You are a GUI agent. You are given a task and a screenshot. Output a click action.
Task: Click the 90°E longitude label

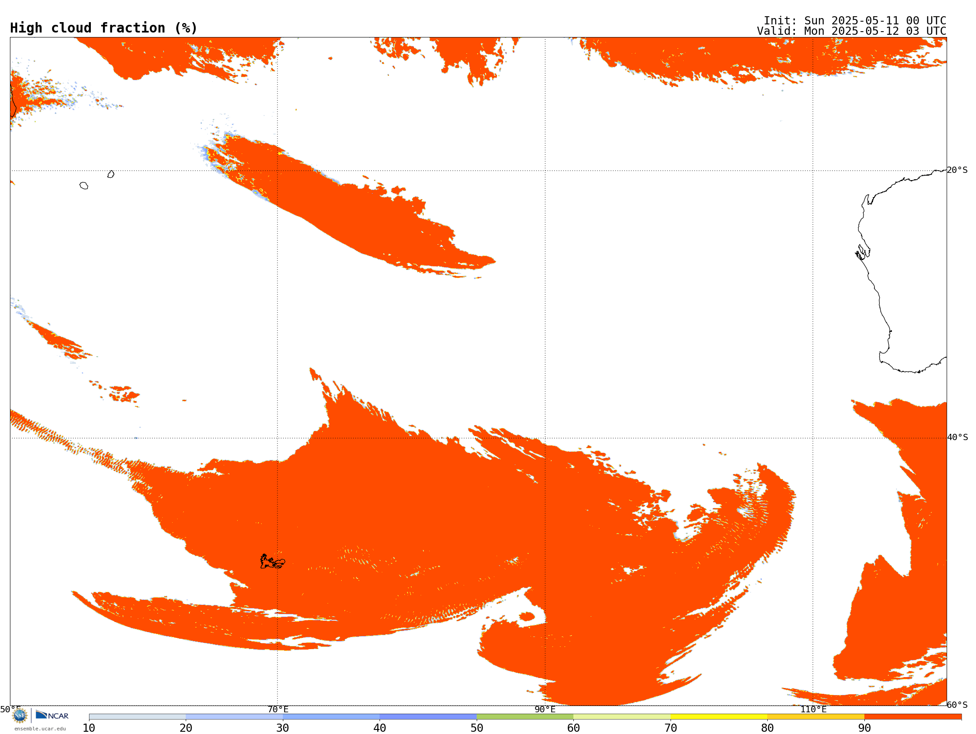point(545,709)
